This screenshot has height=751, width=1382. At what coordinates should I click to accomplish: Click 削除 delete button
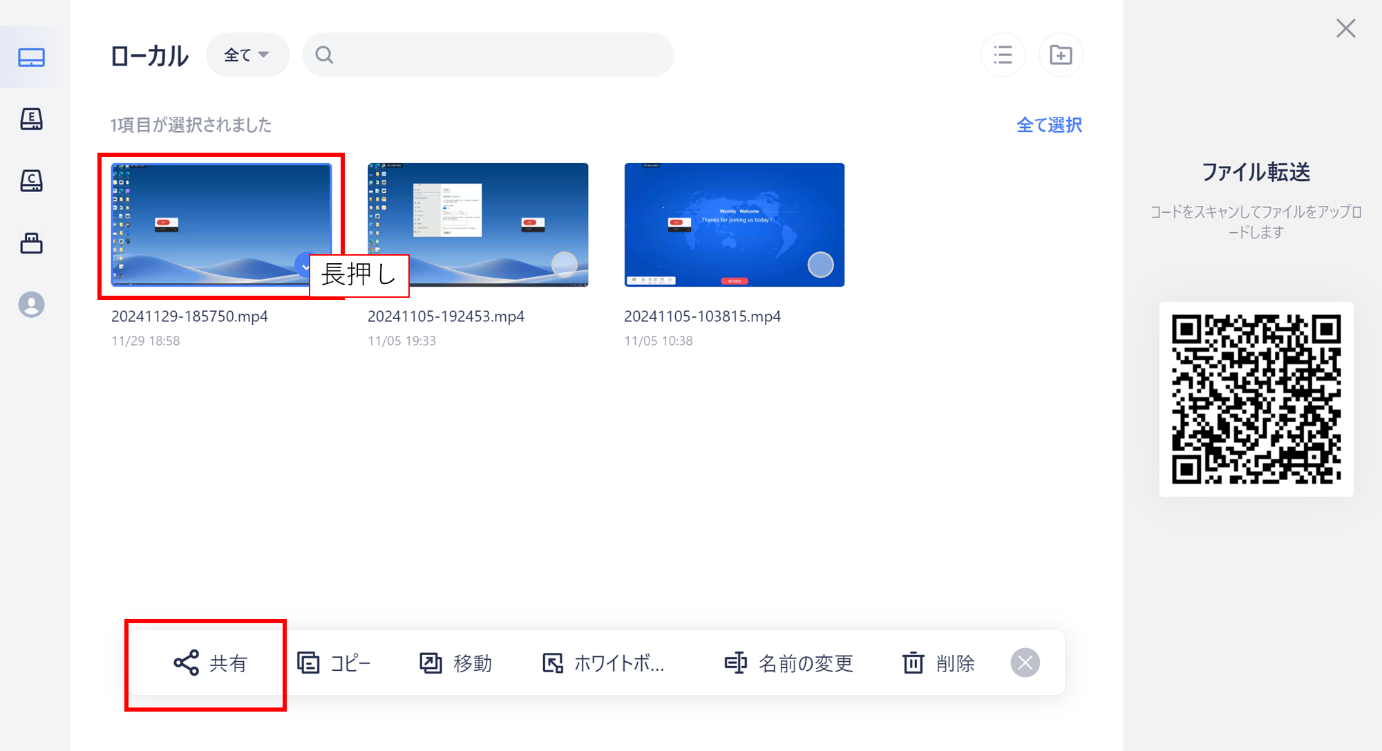pyautogui.click(x=938, y=663)
